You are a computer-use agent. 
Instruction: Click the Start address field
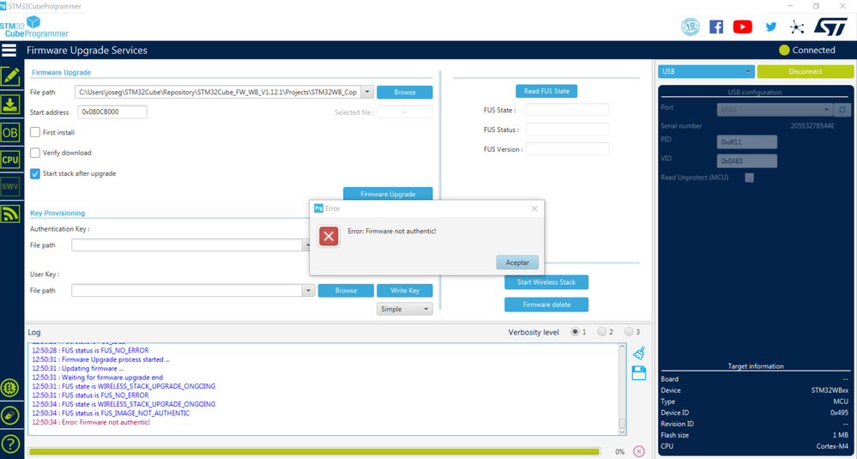pyautogui.click(x=112, y=112)
